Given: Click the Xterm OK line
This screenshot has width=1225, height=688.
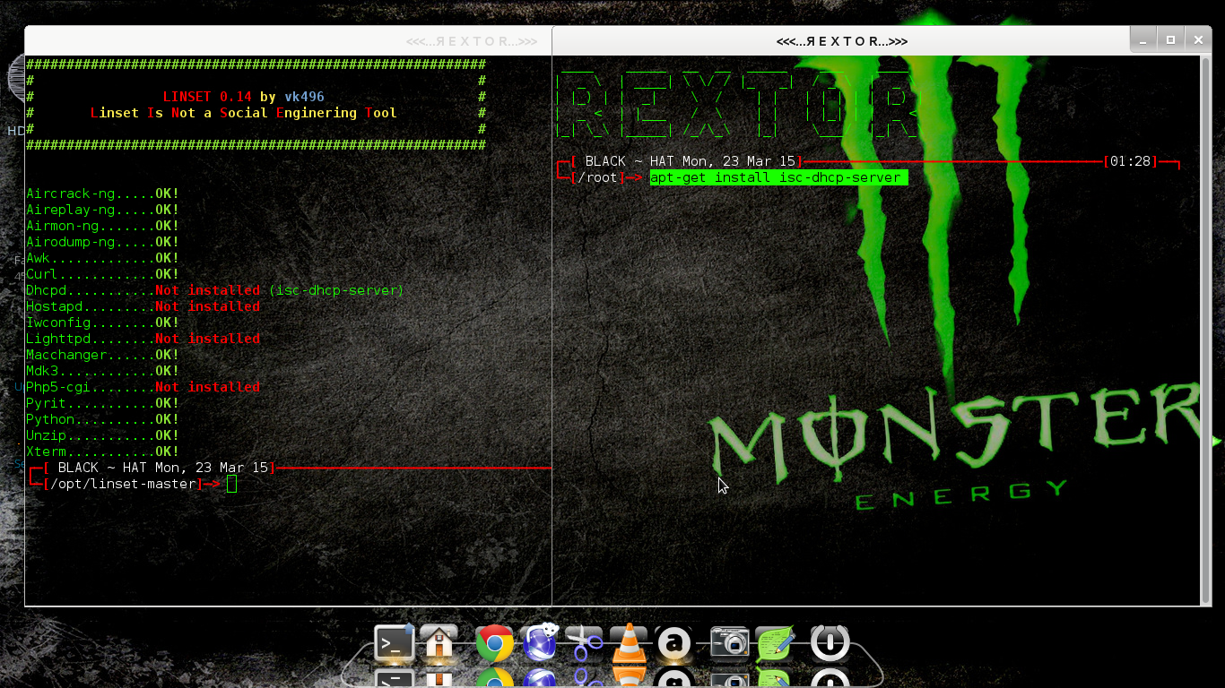Looking at the screenshot, I should click(102, 451).
